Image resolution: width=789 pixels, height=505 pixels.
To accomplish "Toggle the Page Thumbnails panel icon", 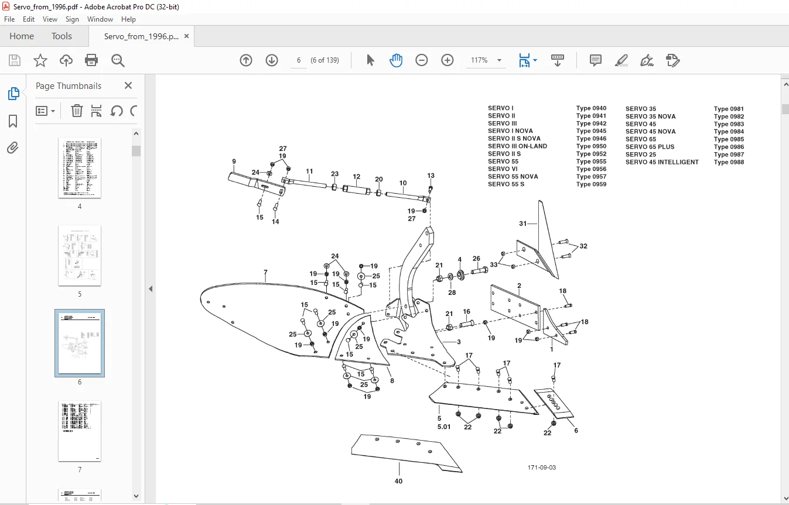I will pyautogui.click(x=13, y=94).
